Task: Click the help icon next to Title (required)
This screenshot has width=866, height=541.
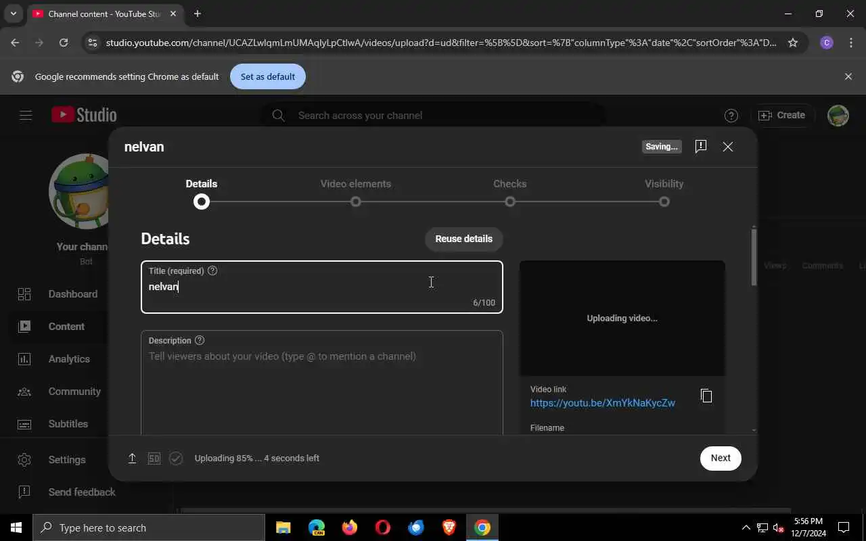Action: [212, 270]
